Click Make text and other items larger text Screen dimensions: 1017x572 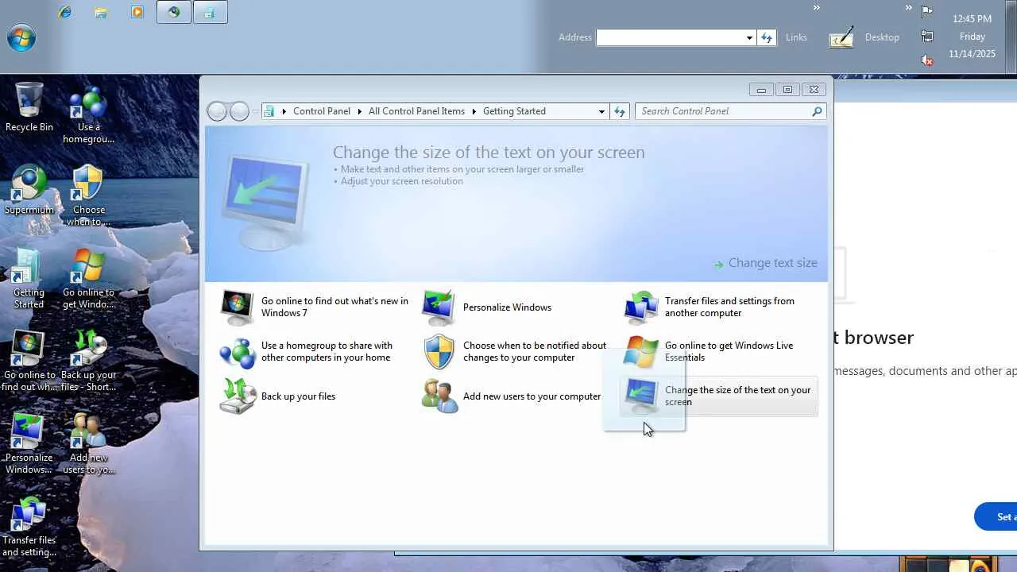tap(462, 169)
